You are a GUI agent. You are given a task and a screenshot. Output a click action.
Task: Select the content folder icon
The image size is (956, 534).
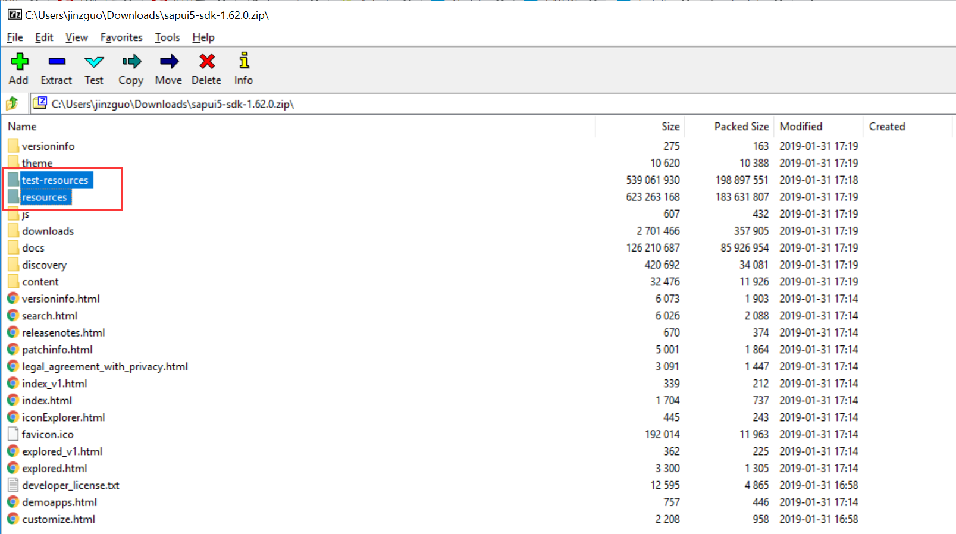pyautogui.click(x=13, y=281)
